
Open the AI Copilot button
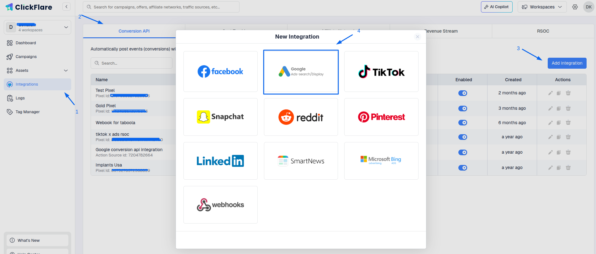tap(497, 7)
